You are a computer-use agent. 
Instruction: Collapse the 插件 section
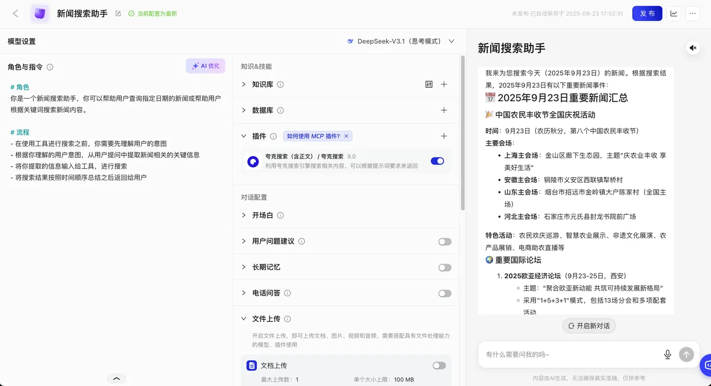tap(244, 136)
